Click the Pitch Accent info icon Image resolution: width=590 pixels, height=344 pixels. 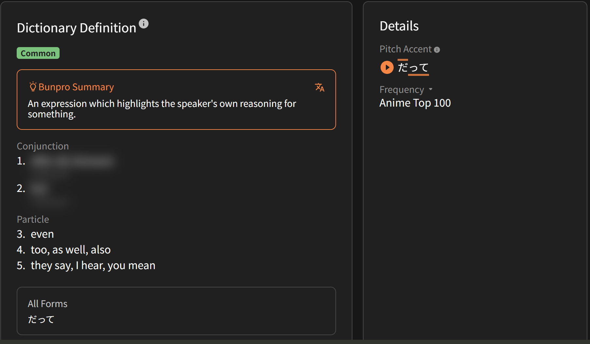click(x=437, y=50)
